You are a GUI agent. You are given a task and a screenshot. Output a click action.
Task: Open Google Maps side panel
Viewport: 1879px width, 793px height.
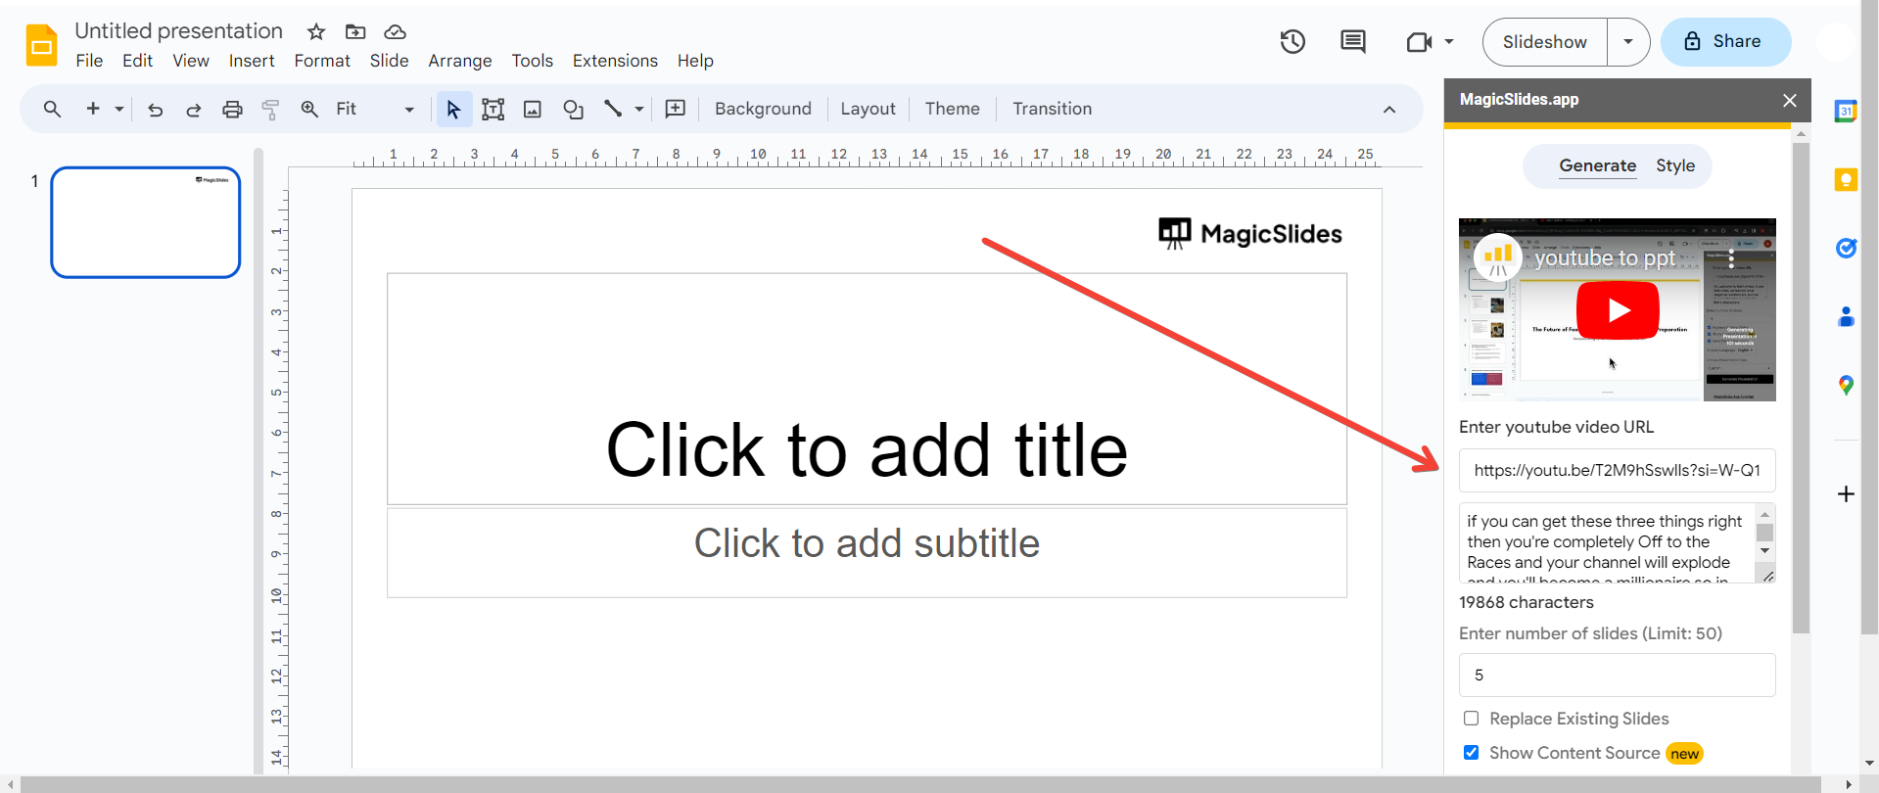pyautogui.click(x=1846, y=385)
